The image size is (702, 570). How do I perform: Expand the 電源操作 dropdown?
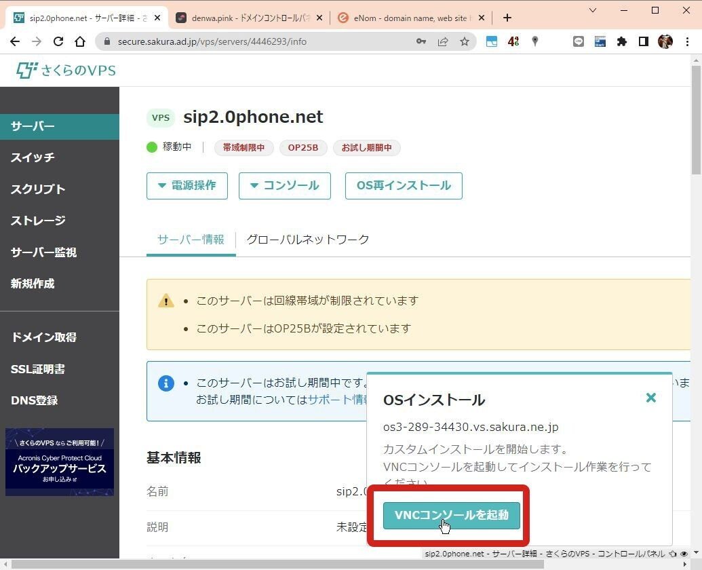coord(187,186)
